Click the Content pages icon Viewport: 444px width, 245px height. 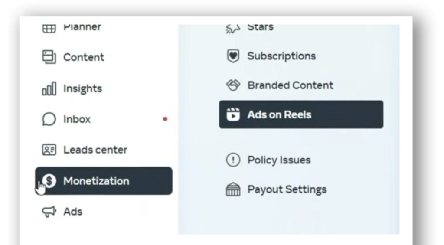tap(49, 57)
